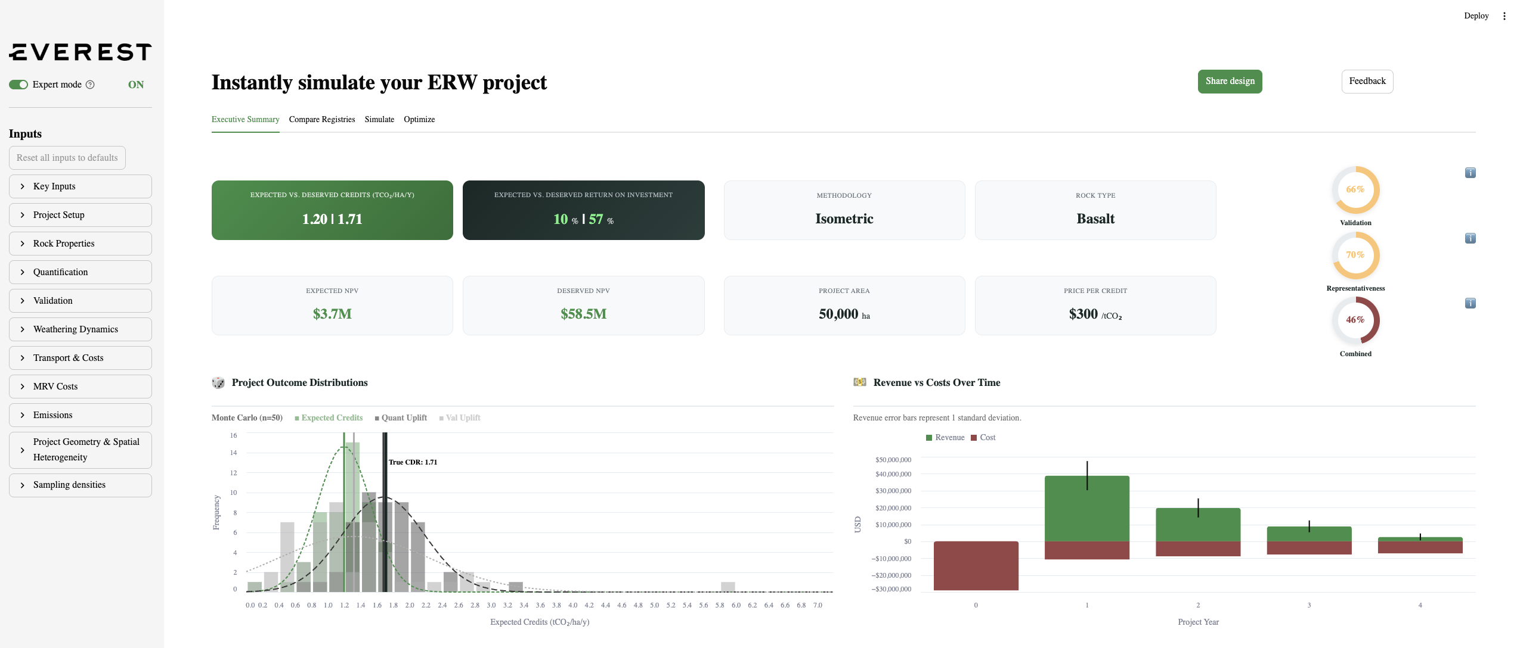Open the Optimize tab
This screenshot has height=648, width=1520.
pos(419,120)
